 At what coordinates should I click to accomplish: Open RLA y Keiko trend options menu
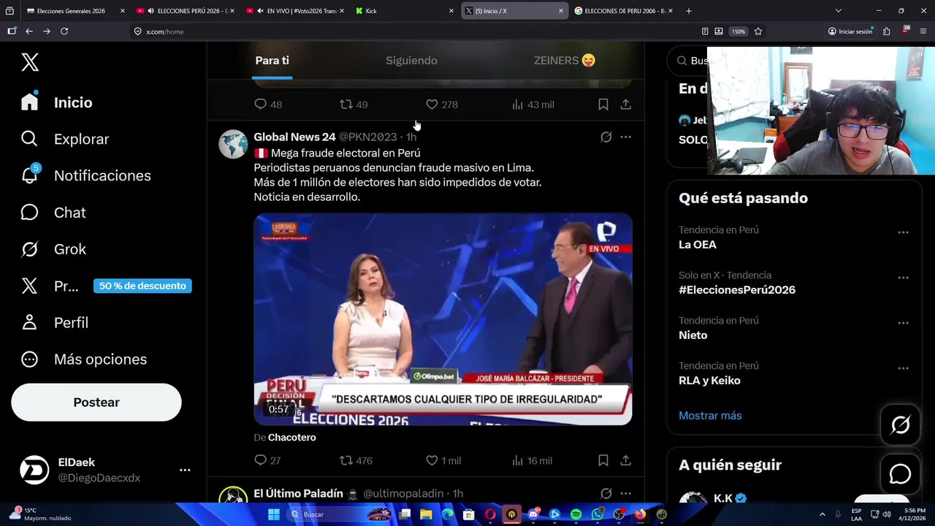903,368
